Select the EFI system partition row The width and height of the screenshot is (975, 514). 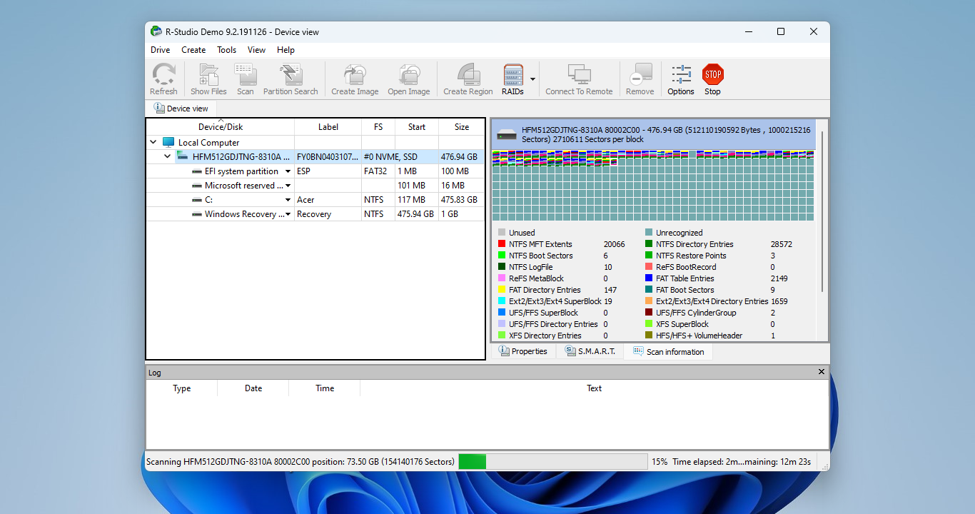click(x=315, y=171)
